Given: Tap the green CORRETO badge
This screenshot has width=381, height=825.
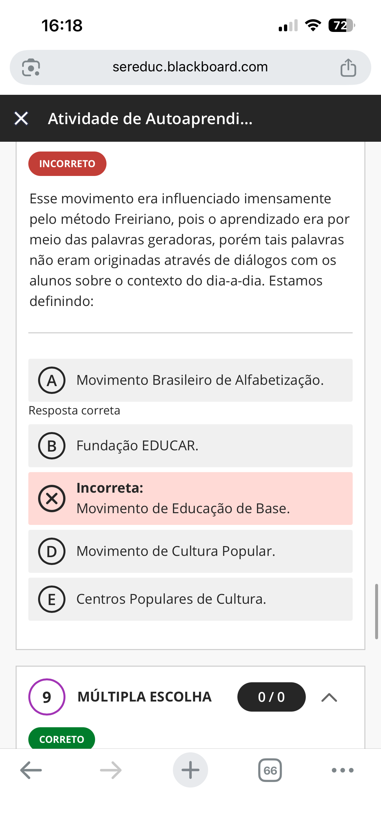Looking at the screenshot, I should click(62, 739).
